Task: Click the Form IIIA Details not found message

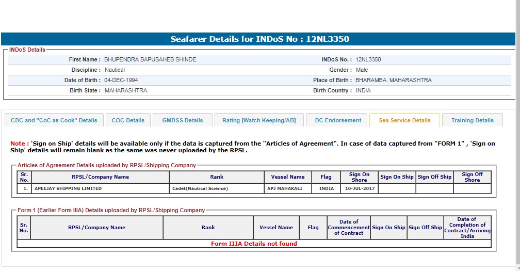Action: (x=254, y=244)
